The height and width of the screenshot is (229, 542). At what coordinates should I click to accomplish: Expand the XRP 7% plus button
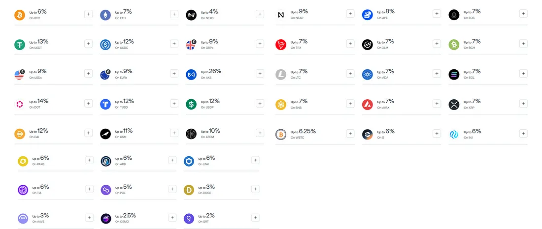(x=523, y=104)
